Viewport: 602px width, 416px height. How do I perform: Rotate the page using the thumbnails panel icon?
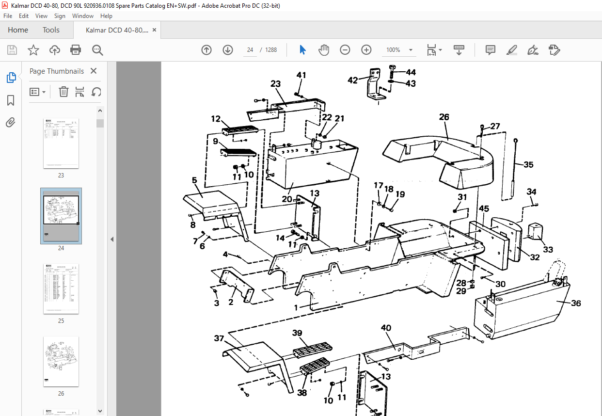[x=96, y=92]
